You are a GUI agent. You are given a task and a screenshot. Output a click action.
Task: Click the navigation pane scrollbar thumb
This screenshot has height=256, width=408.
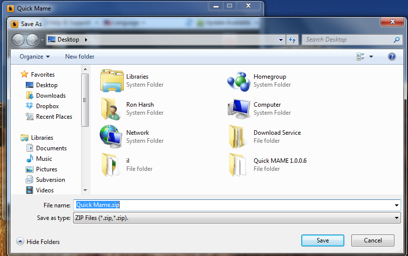click(85, 100)
